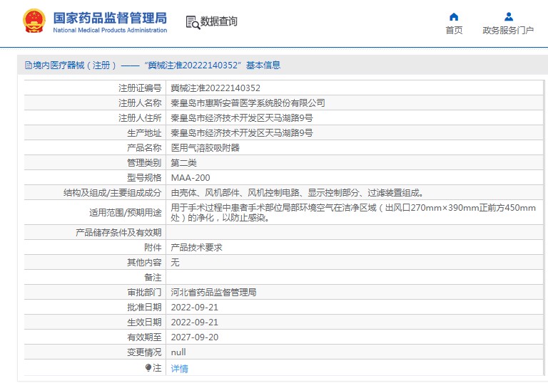Select 生效日期 value 2022-09-21

coord(194,322)
